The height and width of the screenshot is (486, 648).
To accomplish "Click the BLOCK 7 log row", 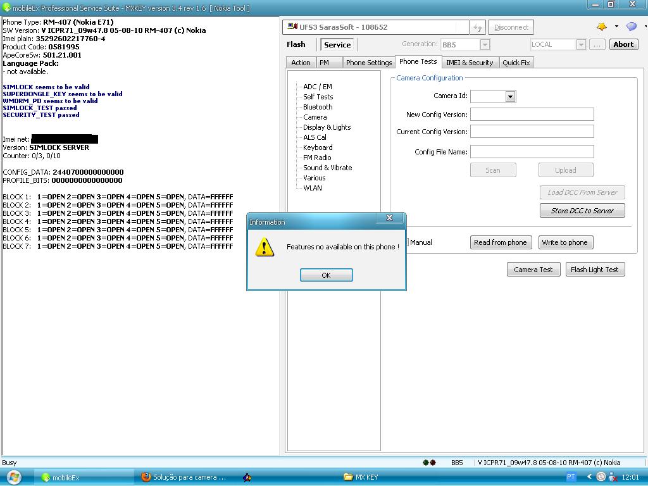I will 118,246.
